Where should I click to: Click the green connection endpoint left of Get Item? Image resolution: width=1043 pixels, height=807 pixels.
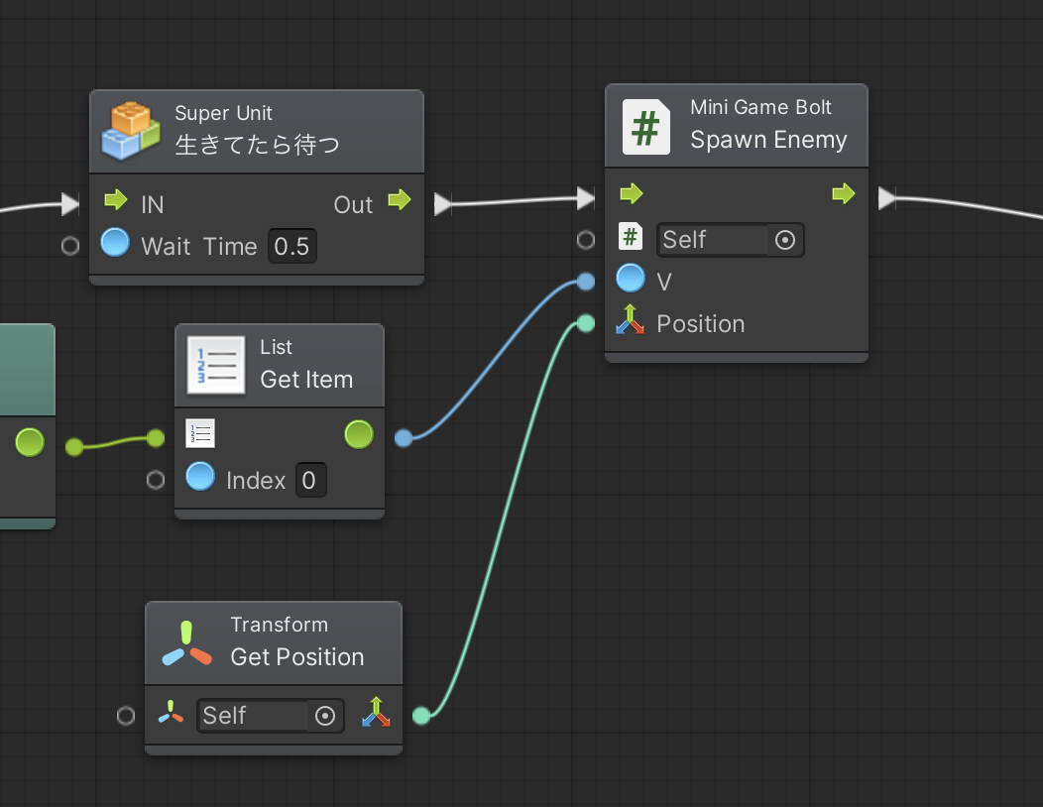156,438
